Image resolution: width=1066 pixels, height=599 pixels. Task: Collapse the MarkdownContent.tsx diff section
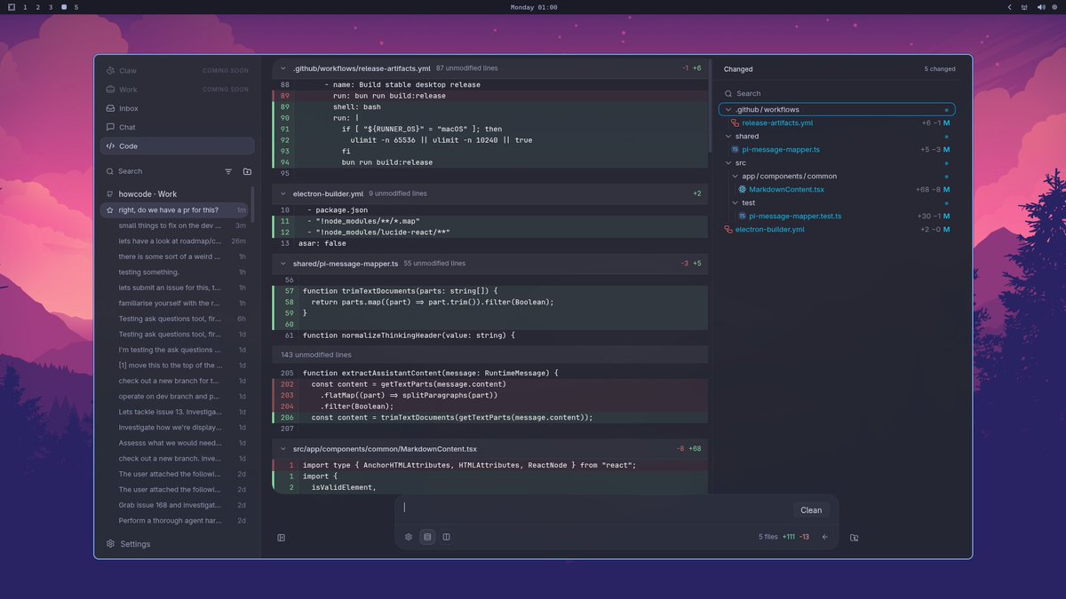(x=283, y=449)
